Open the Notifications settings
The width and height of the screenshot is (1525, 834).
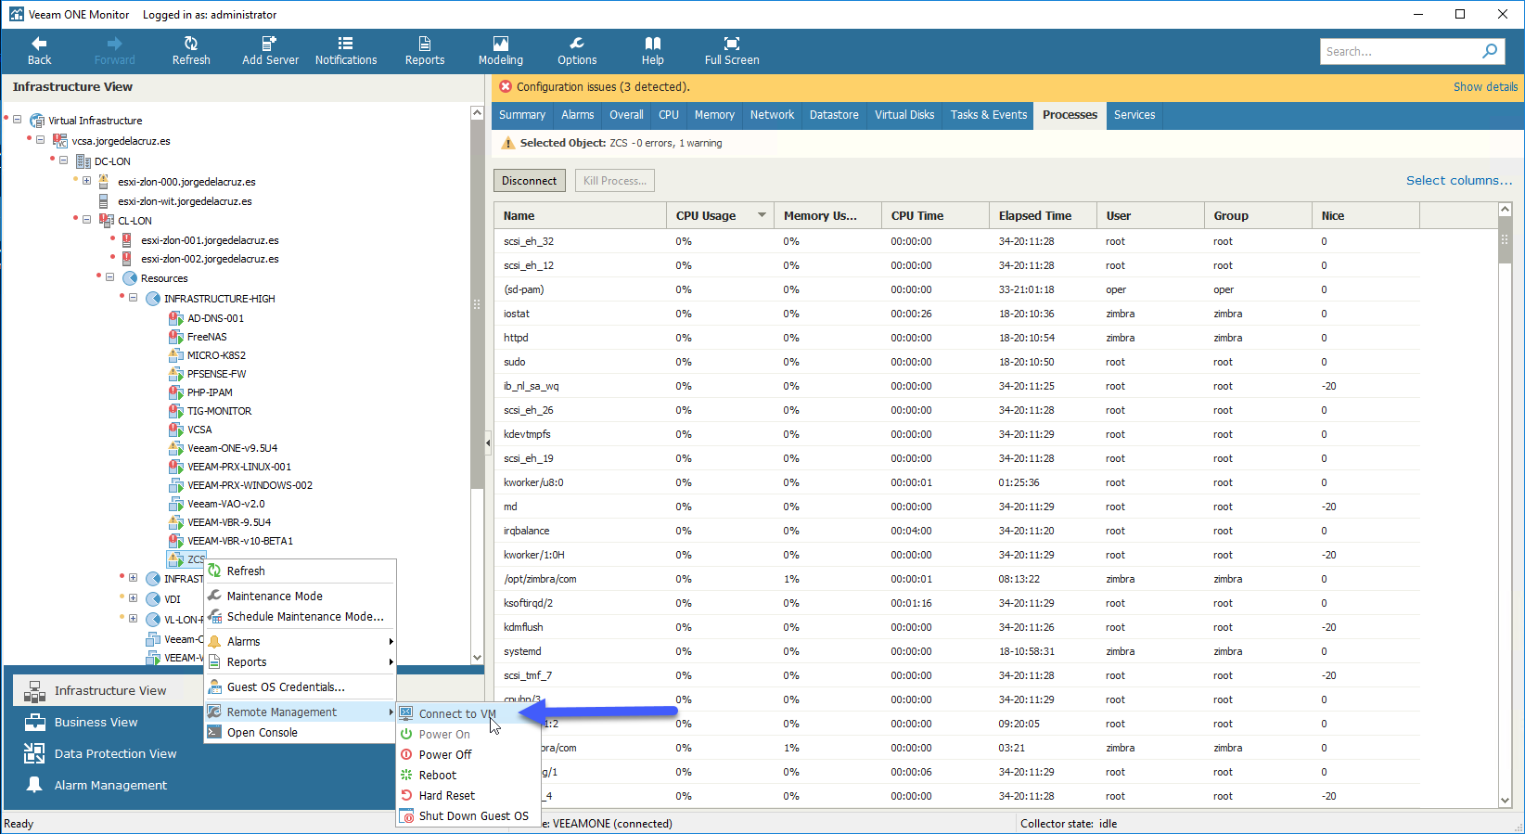346,50
